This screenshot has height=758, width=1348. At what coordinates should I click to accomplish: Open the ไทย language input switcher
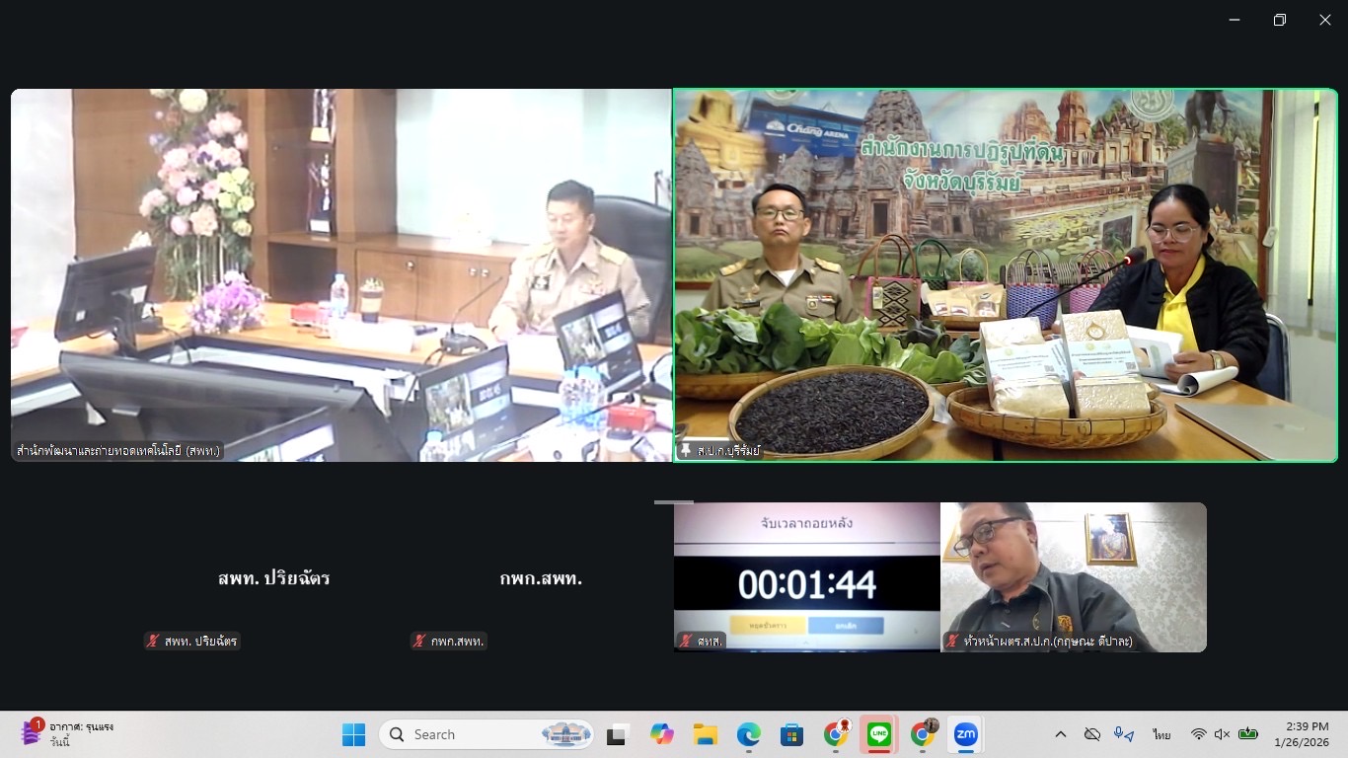(x=1161, y=734)
